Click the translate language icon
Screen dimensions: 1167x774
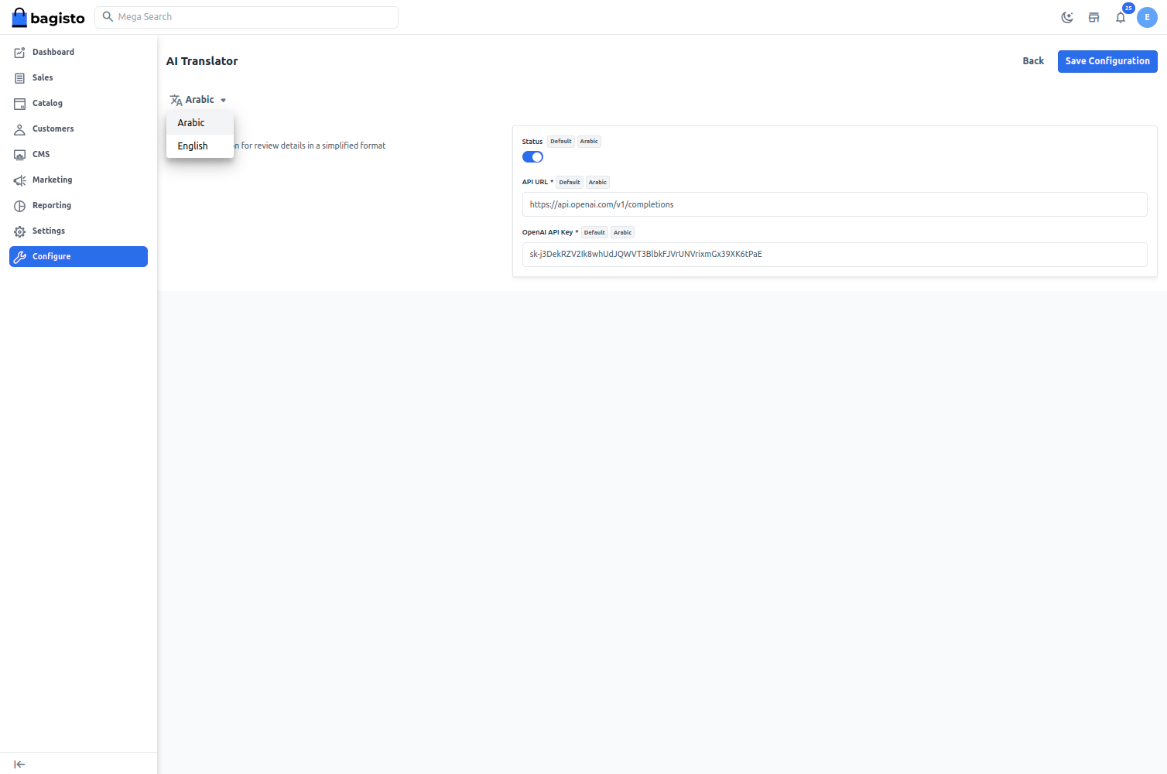pos(176,100)
